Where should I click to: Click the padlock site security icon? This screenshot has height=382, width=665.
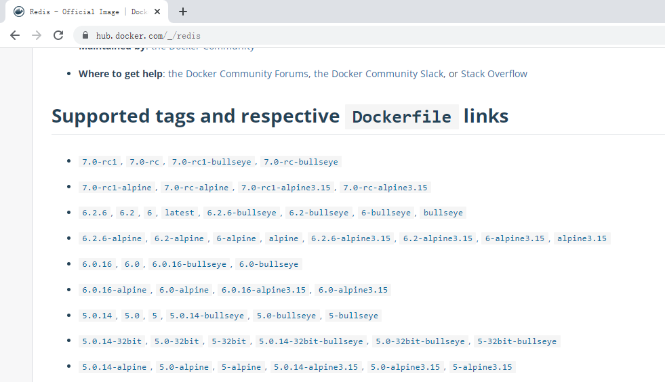tap(85, 36)
